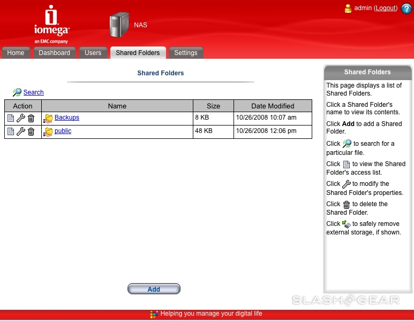Switch to the Home tab
This screenshot has width=414, height=321.
[16, 53]
